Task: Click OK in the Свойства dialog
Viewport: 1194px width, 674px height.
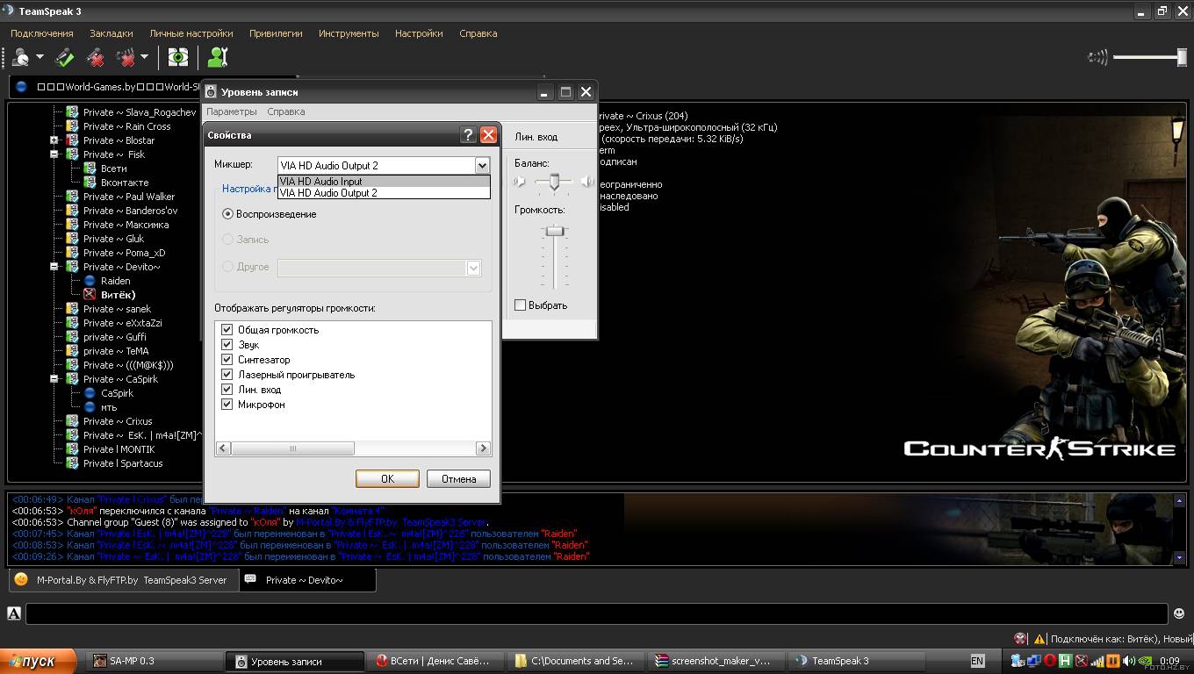Action: (387, 478)
